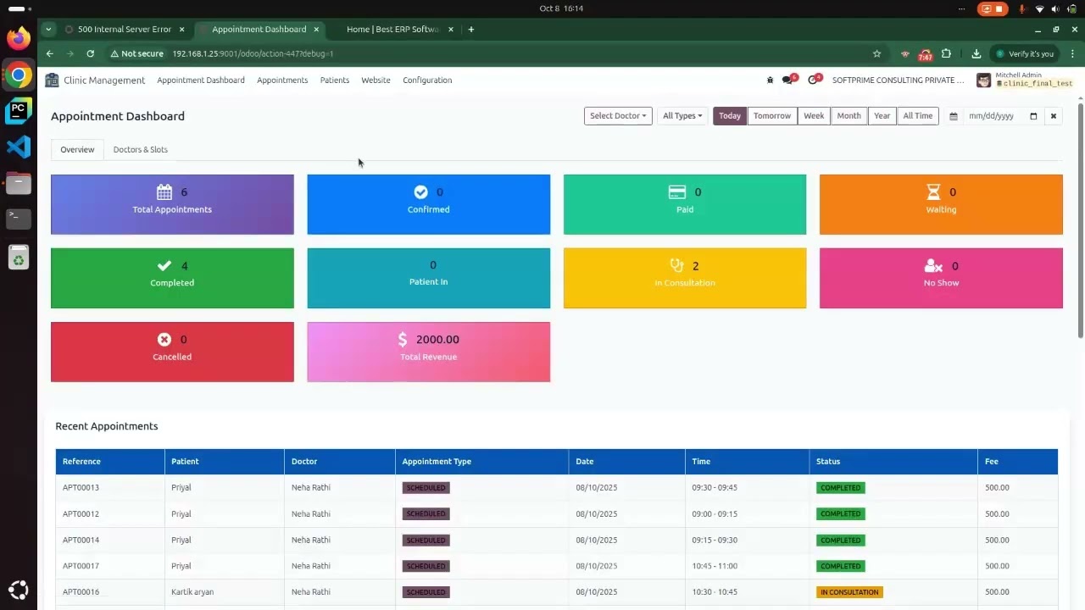Image resolution: width=1085 pixels, height=610 pixels.
Task: Select the Tomorrow filter
Action: (772, 116)
